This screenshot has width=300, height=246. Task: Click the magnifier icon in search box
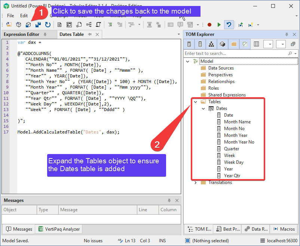[x=290, y=53]
